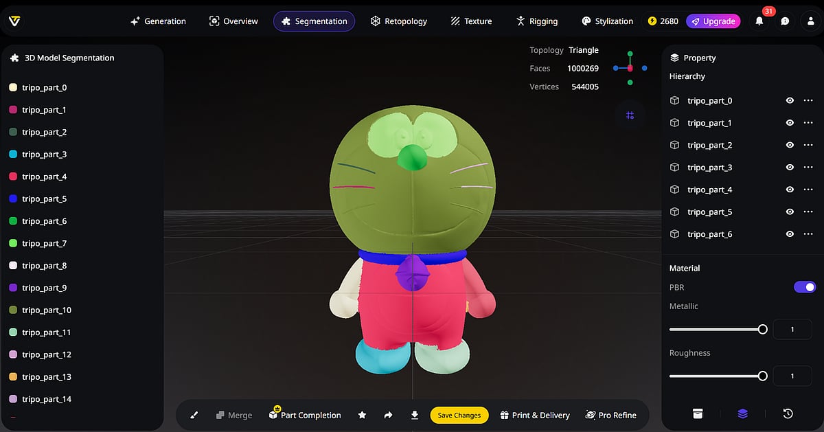Click the grid view toggle icon
The width and height of the screenshot is (824, 432).
point(630,115)
